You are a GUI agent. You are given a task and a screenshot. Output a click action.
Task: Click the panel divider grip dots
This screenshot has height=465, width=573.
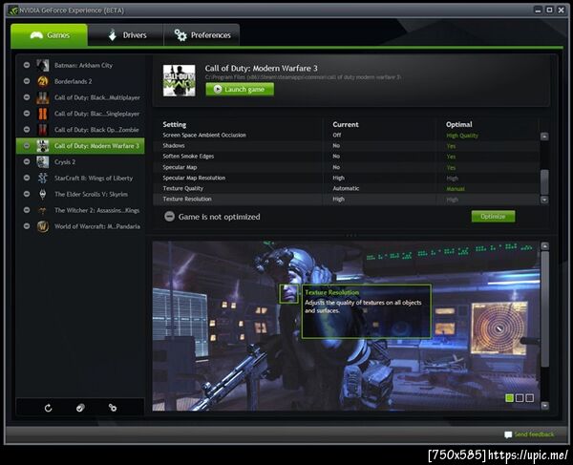(x=351, y=235)
